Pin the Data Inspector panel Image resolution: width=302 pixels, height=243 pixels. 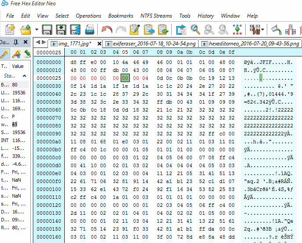[x=16, y=42]
